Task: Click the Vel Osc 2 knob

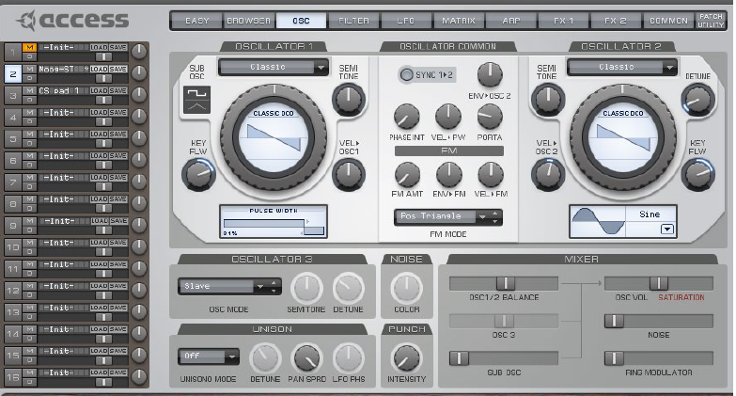Action: tap(548, 174)
